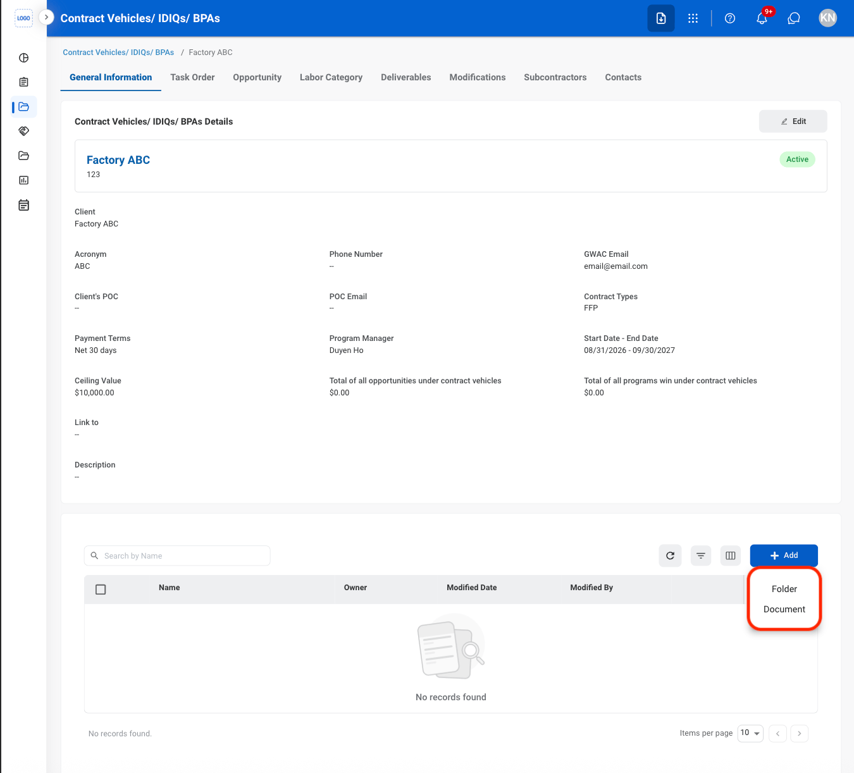Viewport: 854px width, 773px height.
Task: Open the dashboard pie chart sidebar icon
Action: tap(23, 58)
